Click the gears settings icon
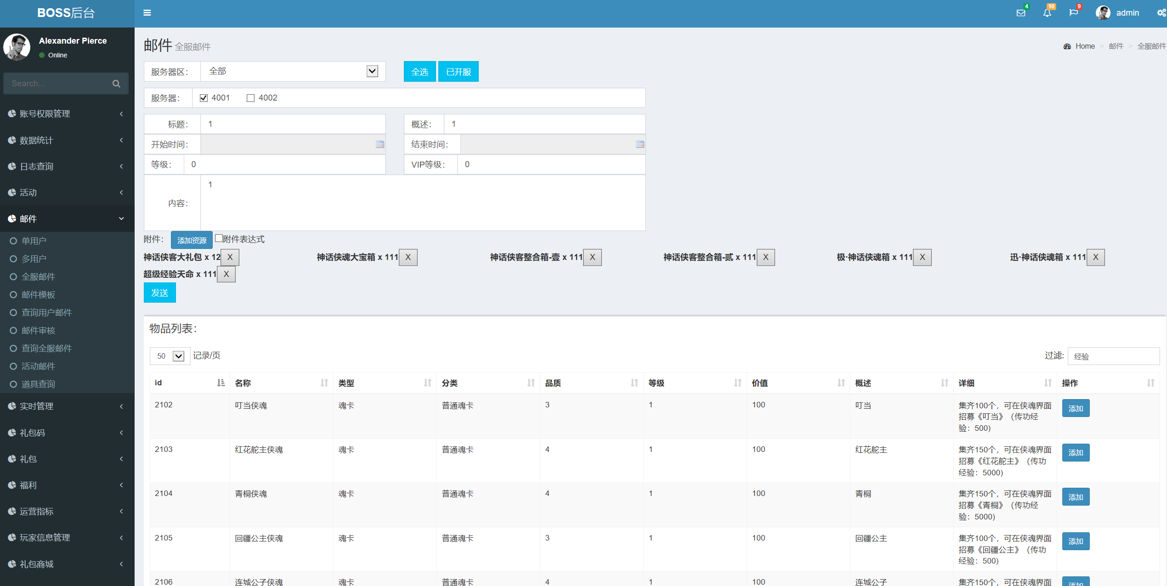 1161,13
